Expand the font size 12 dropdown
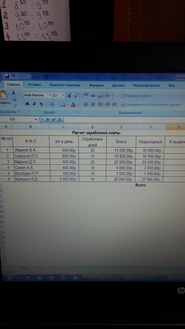Screen dimensions: 185x329 pos(63,95)
